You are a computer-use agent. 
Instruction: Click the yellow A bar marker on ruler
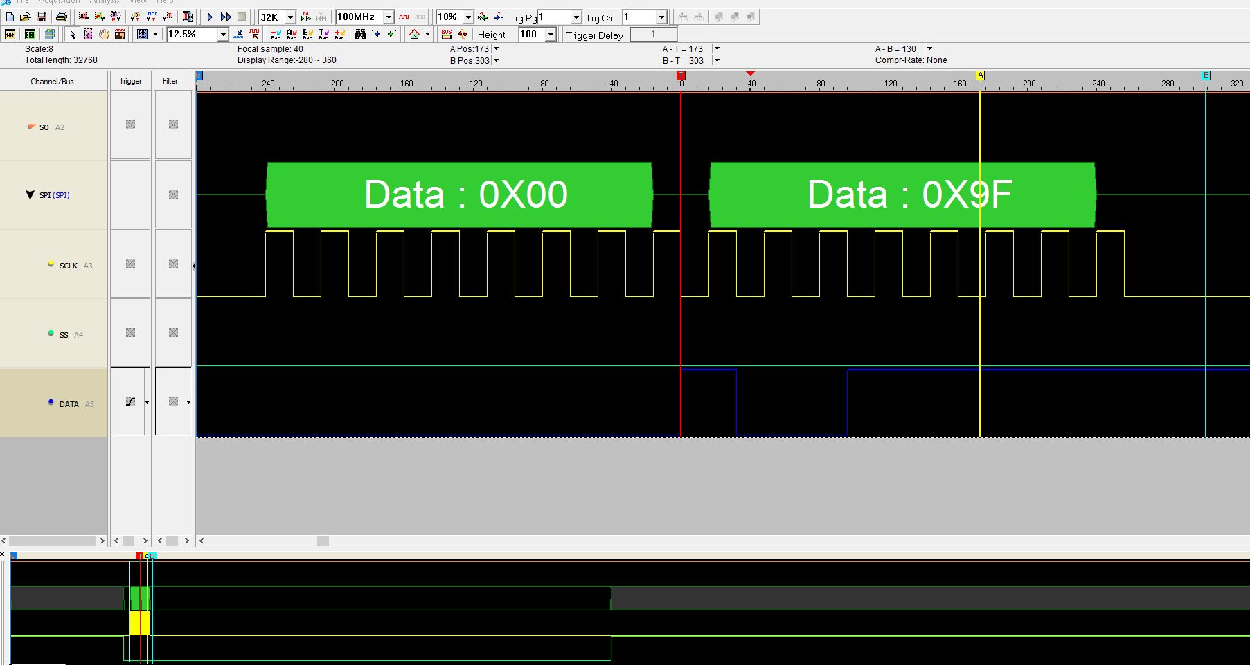[980, 75]
